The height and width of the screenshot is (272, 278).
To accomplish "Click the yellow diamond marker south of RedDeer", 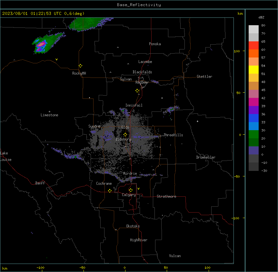I will tap(137, 91).
